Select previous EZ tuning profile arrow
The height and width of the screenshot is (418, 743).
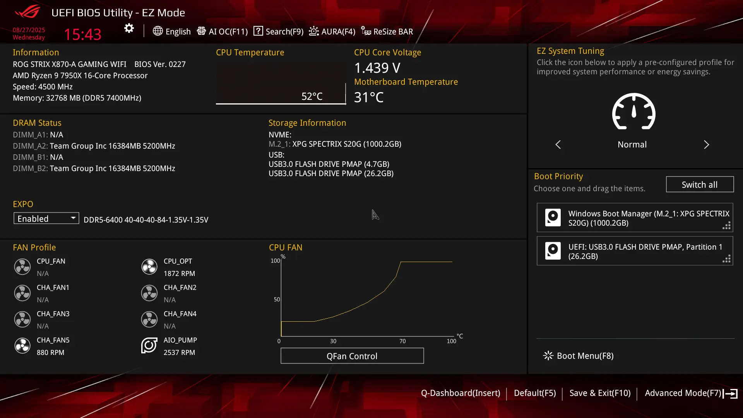[x=558, y=144]
